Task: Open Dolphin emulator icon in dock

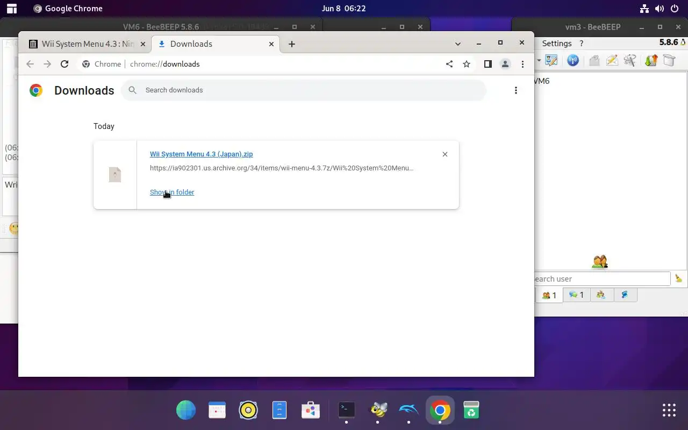Action: point(409,410)
